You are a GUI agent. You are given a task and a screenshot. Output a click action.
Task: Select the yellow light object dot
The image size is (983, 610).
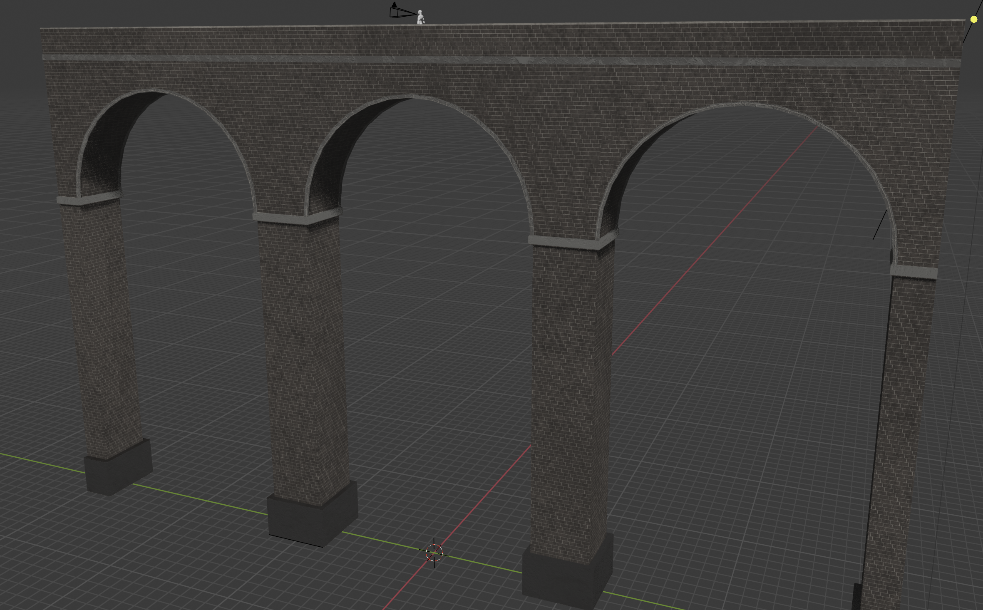click(973, 19)
